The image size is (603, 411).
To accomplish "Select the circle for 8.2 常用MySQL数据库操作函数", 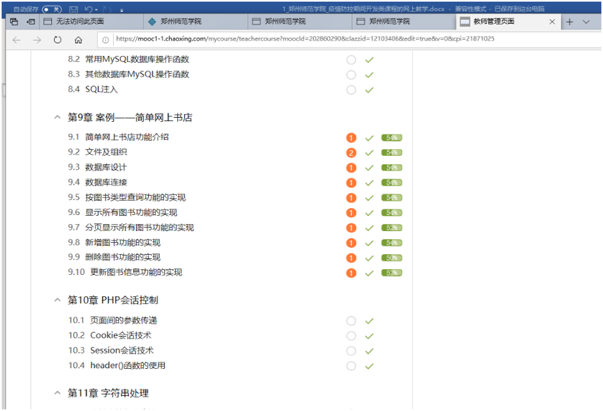I will pos(350,60).
